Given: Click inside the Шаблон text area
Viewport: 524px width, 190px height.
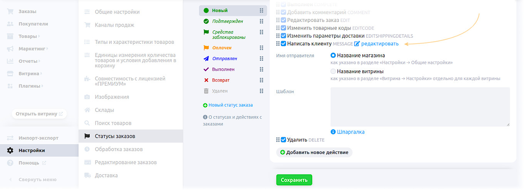Looking at the screenshot, I should coord(420,107).
